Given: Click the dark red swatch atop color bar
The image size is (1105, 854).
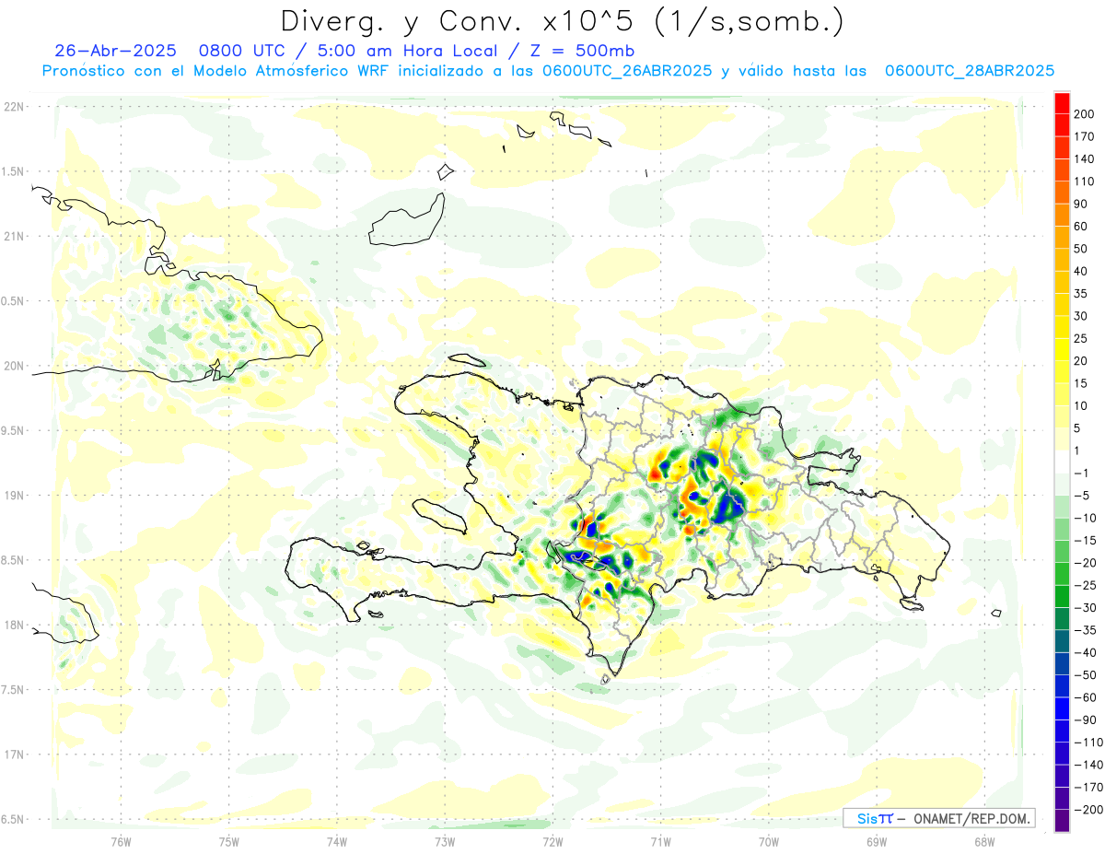Looking at the screenshot, I should pos(1062,102).
